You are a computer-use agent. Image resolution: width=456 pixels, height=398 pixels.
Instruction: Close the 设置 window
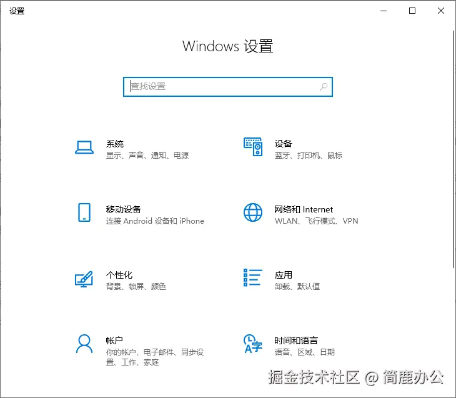point(441,11)
